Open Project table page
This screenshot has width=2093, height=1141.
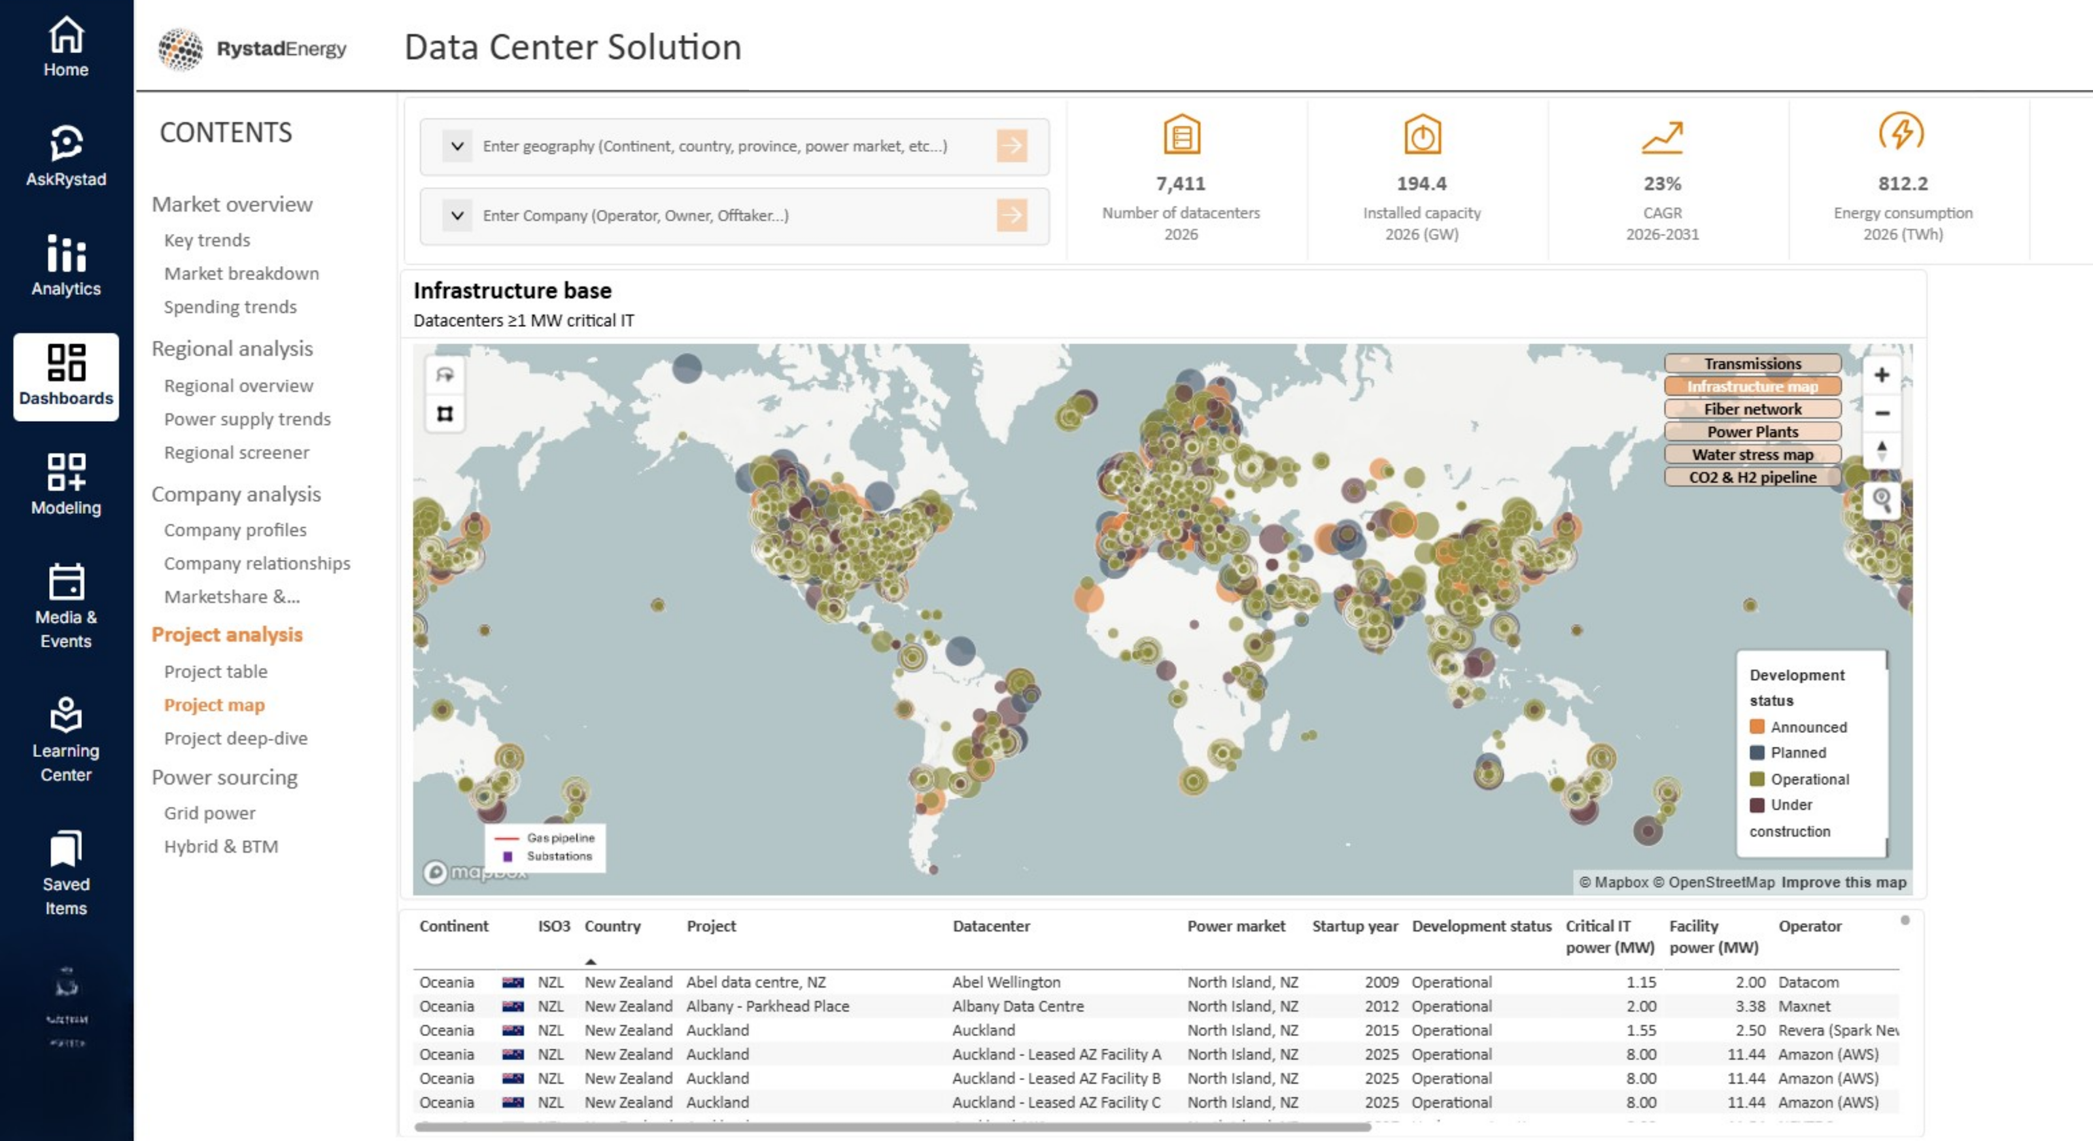pyautogui.click(x=215, y=672)
